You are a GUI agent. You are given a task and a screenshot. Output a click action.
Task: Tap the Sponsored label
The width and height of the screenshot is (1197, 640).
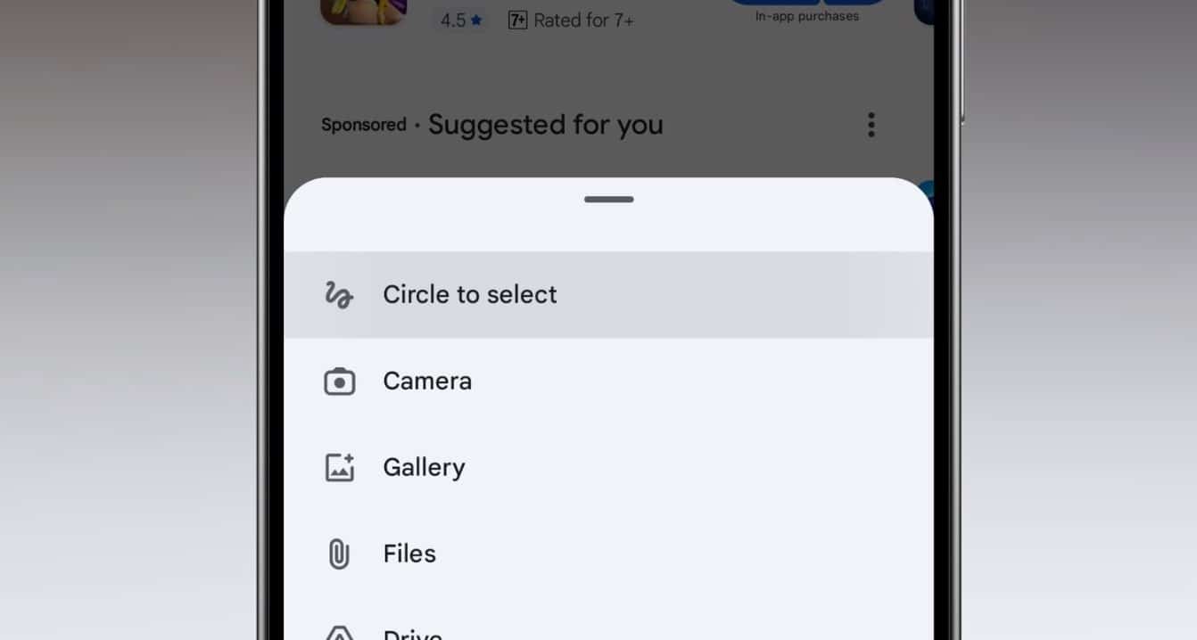pos(363,125)
